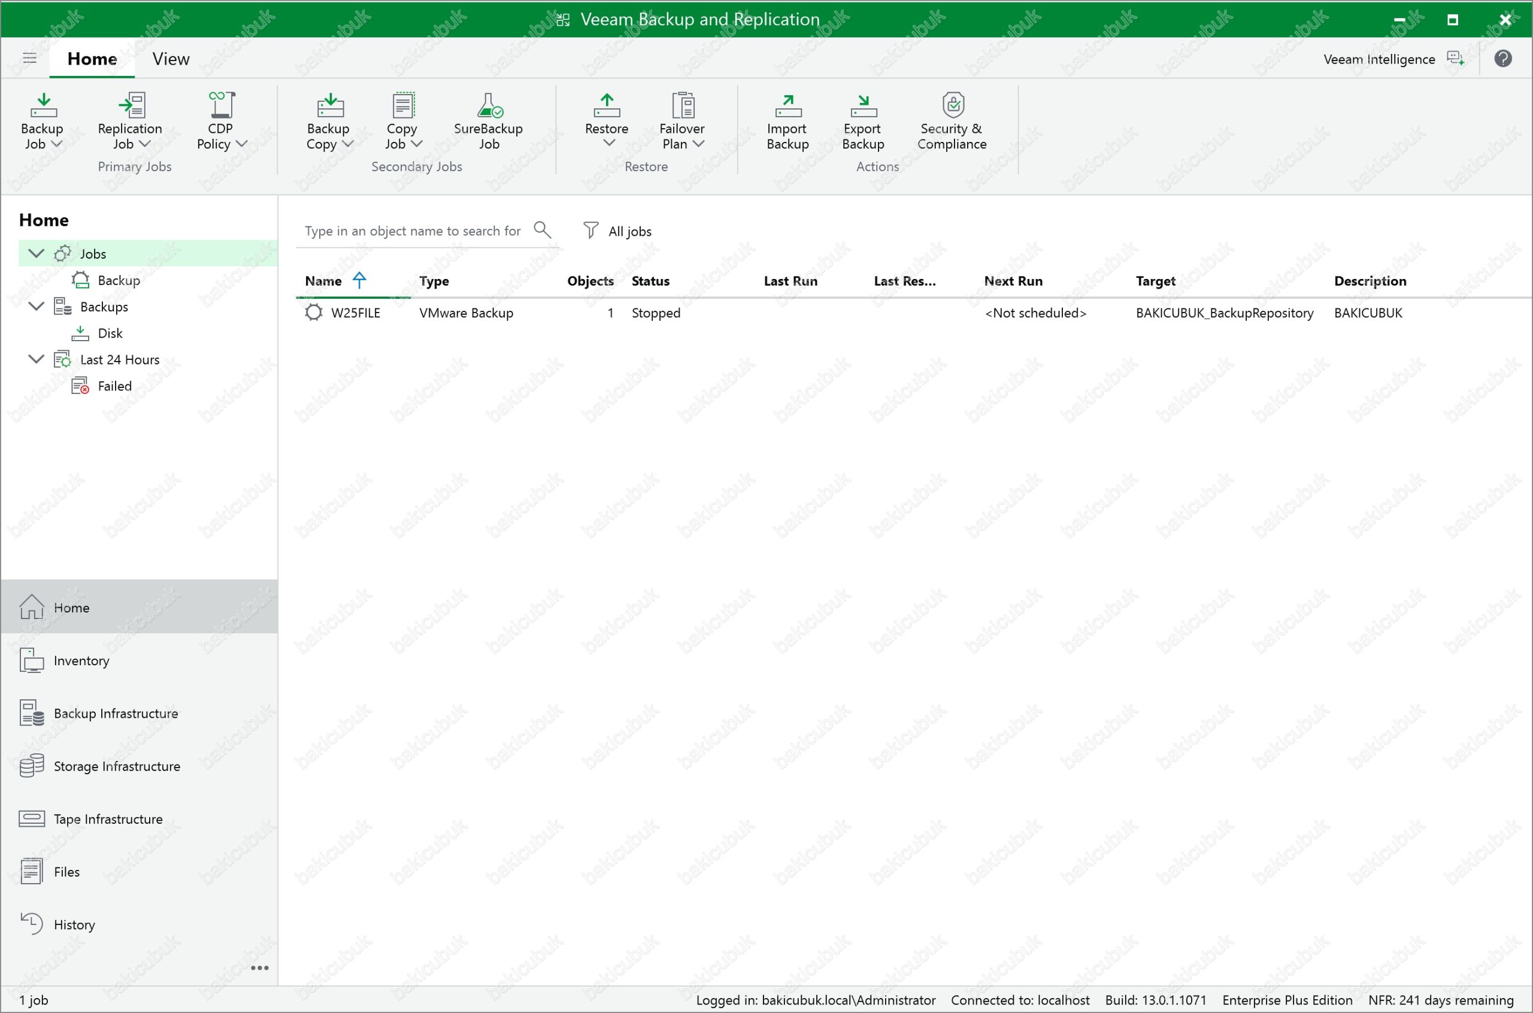Image resolution: width=1533 pixels, height=1013 pixels.
Task: Click into the object name search field
Action: click(x=412, y=231)
